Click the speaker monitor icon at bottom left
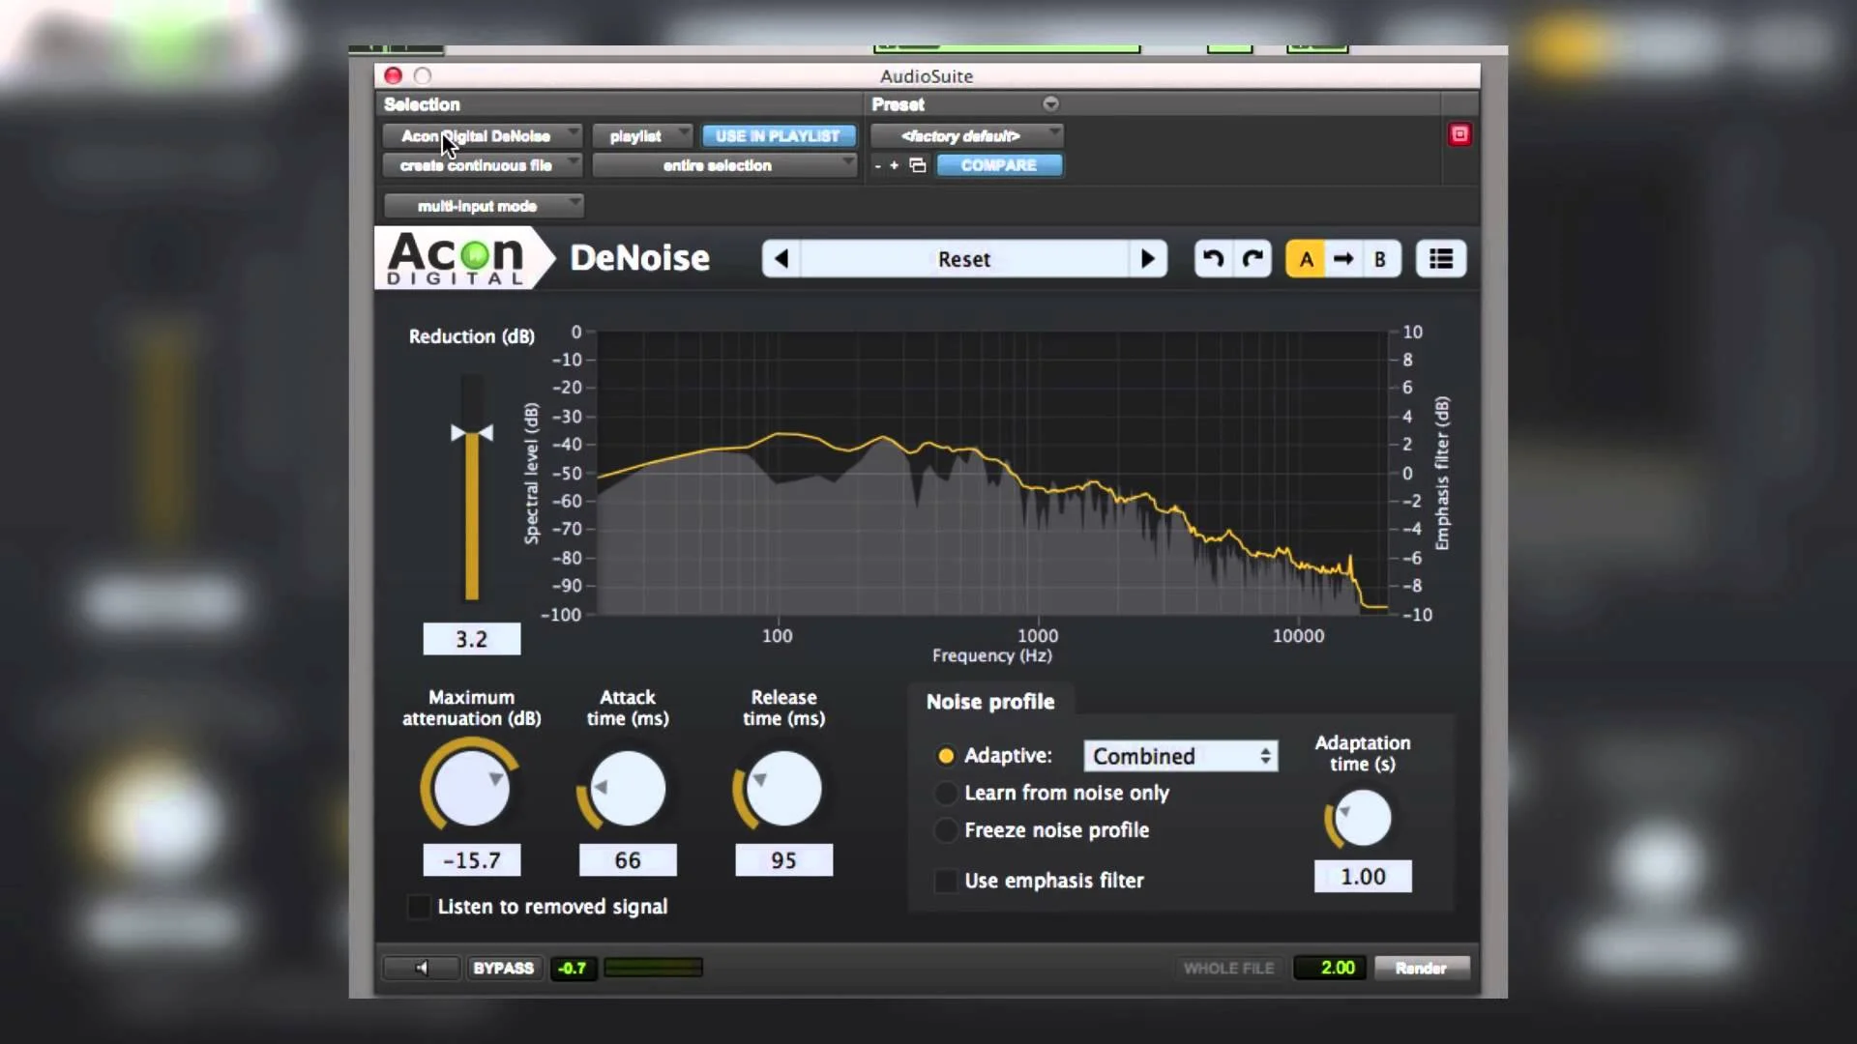 coord(421,968)
